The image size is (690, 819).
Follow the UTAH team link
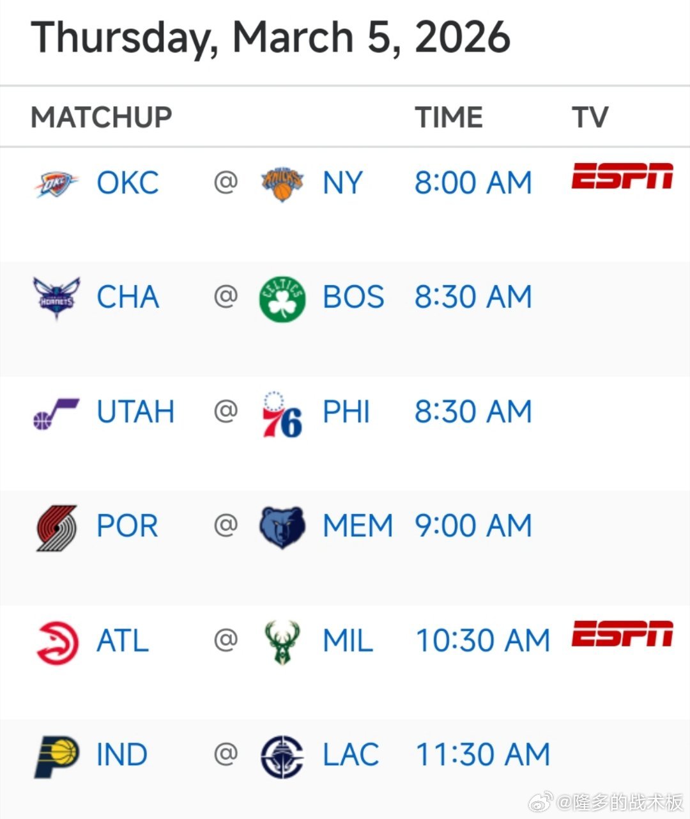coord(135,412)
